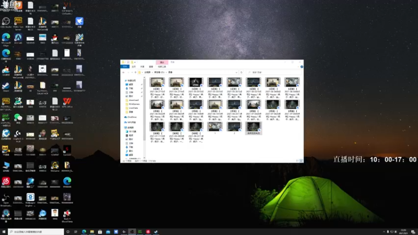Open the WeGame desktop shortcut
Image resolution: width=418 pixels, height=235 pixels.
[55, 167]
